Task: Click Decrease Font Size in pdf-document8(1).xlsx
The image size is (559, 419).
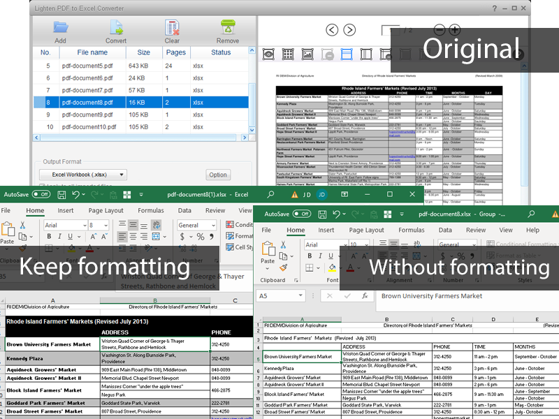Action: (104, 237)
